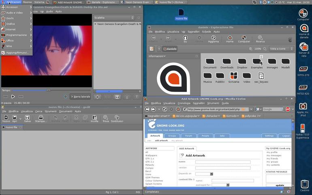This screenshot has height=195, width=312.
Task: Open Cestino trash icon on desktop
Action: 304,186
